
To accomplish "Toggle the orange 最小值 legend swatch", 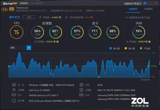I will click(x=126, y=48).
